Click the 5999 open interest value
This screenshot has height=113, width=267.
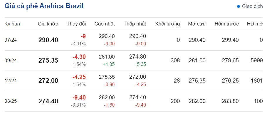257,60
